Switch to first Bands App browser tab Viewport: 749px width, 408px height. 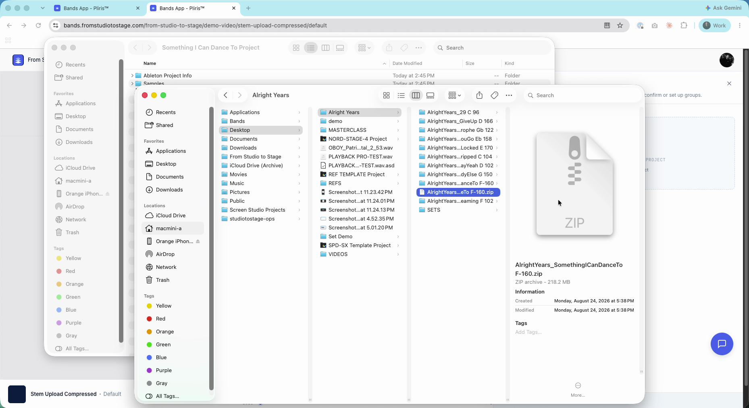[97, 8]
